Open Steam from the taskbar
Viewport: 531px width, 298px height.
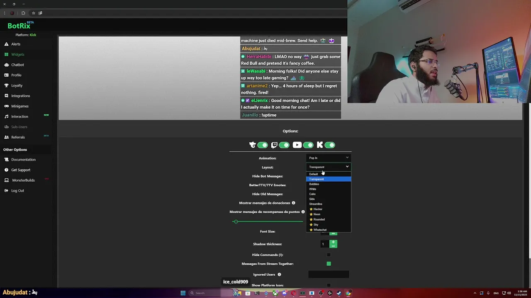[x=339, y=293]
